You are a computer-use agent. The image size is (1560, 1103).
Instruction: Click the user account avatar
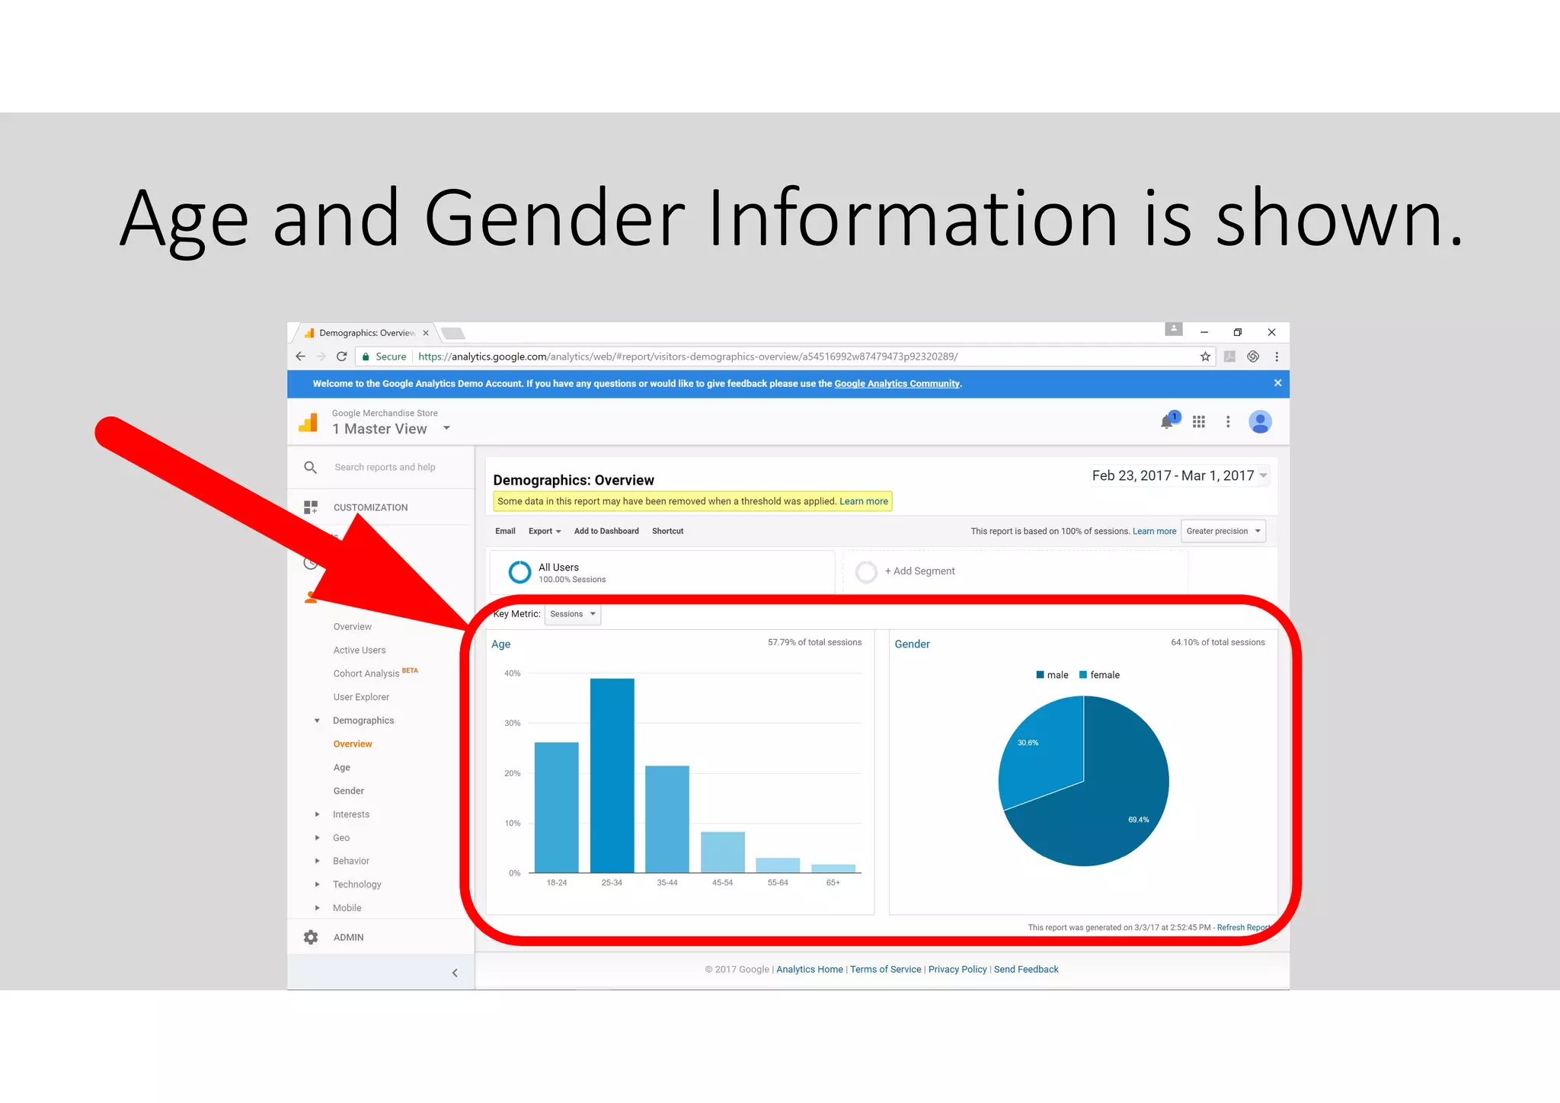tap(1260, 421)
